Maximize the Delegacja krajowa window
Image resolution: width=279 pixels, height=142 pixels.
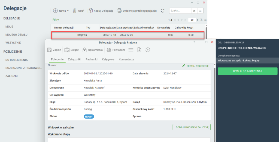(x=206, y=42)
